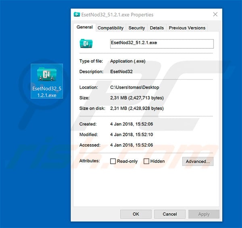Screen dimensions: 242x228
Task: Open the Previous Versions tab
Action: 187,28
